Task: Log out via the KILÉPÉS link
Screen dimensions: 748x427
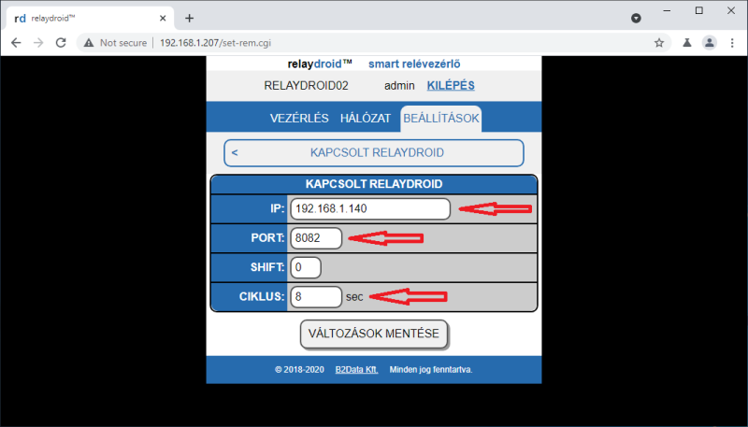Action: pyautogui.click(x=451, y=86)
